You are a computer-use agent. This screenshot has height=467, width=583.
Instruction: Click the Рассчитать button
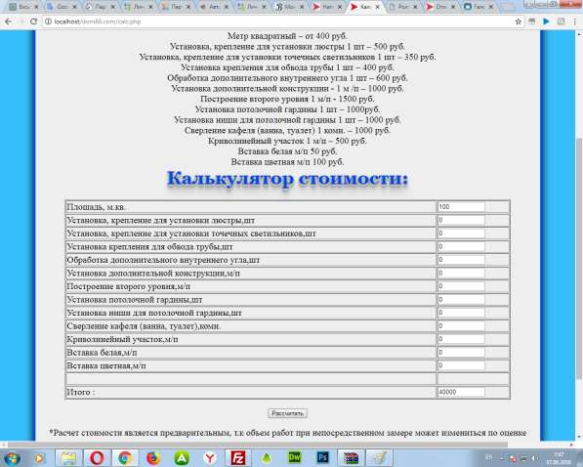click(x=287, y=413)
